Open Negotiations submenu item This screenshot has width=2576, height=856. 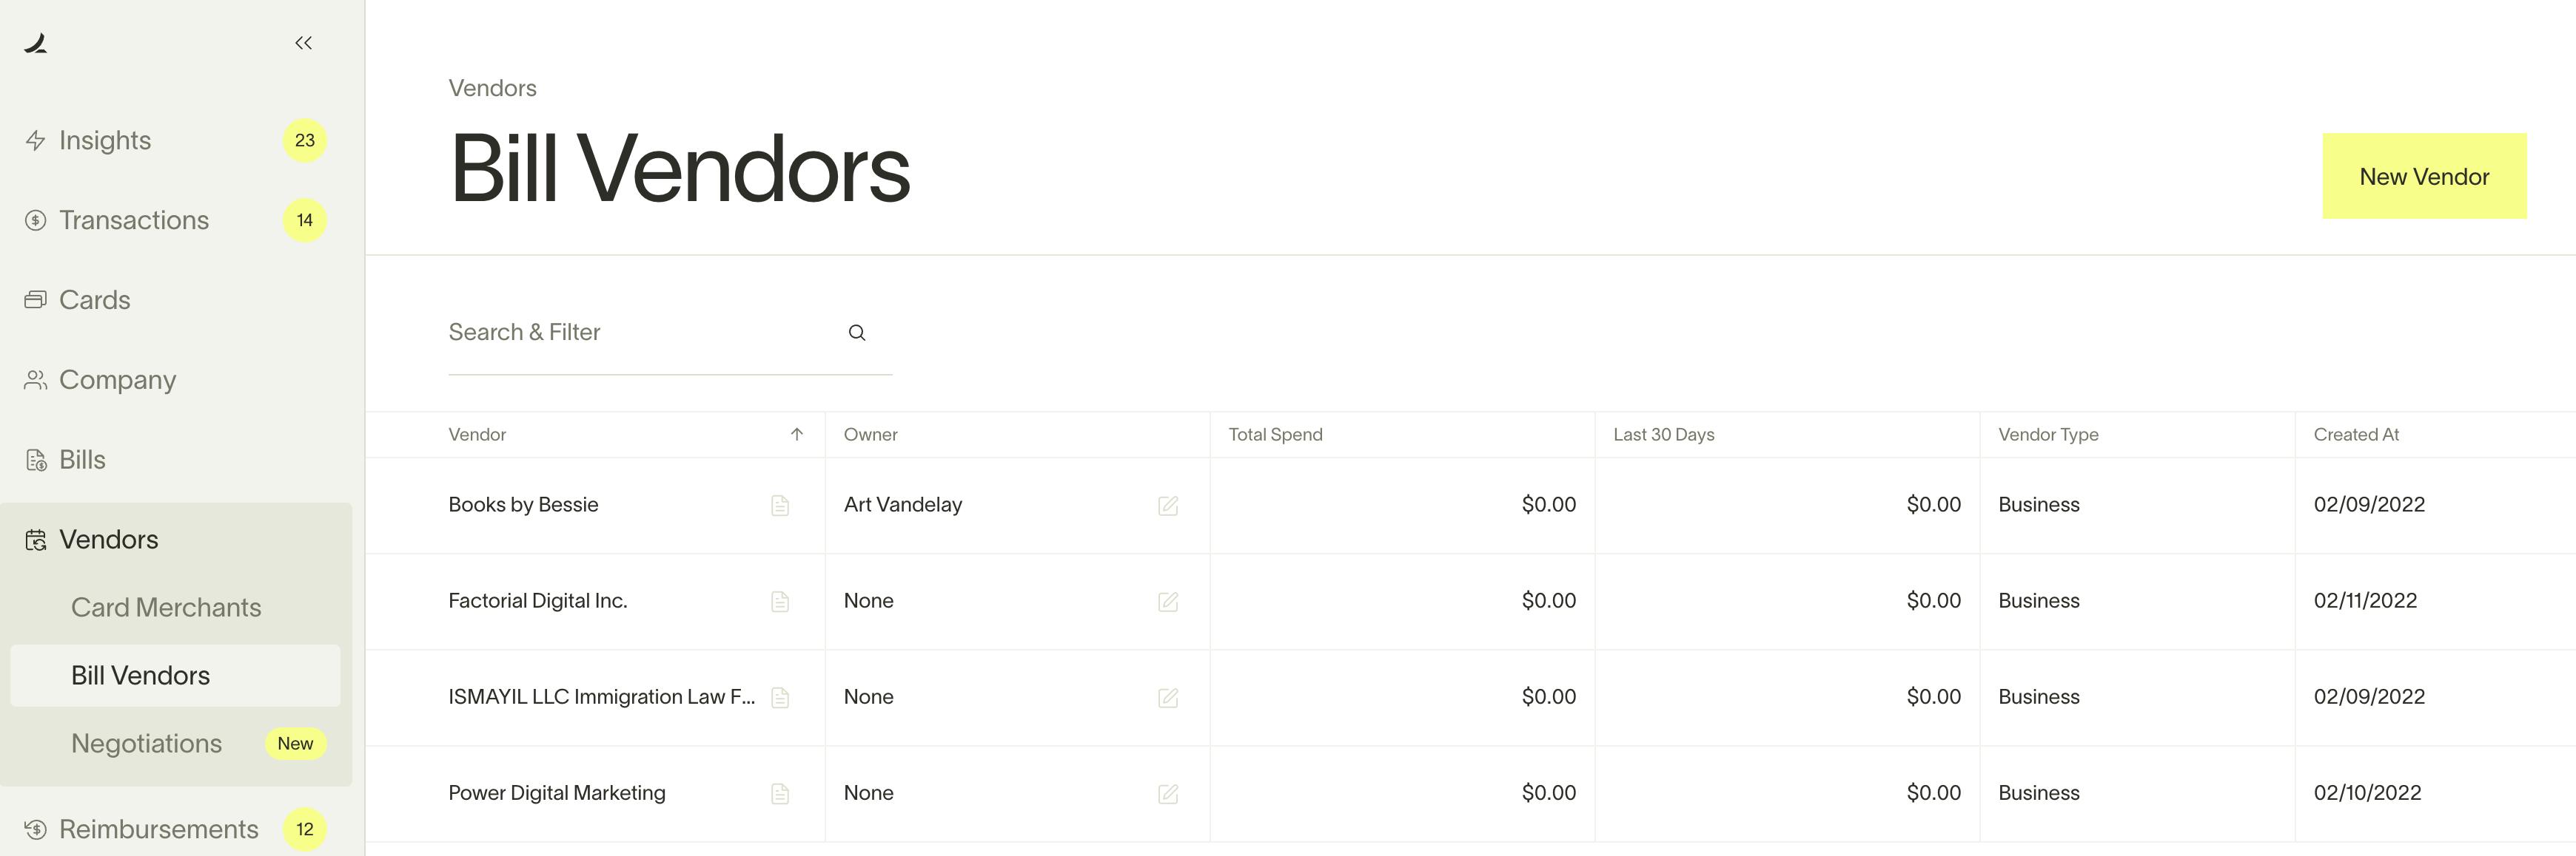coord(147,743)
